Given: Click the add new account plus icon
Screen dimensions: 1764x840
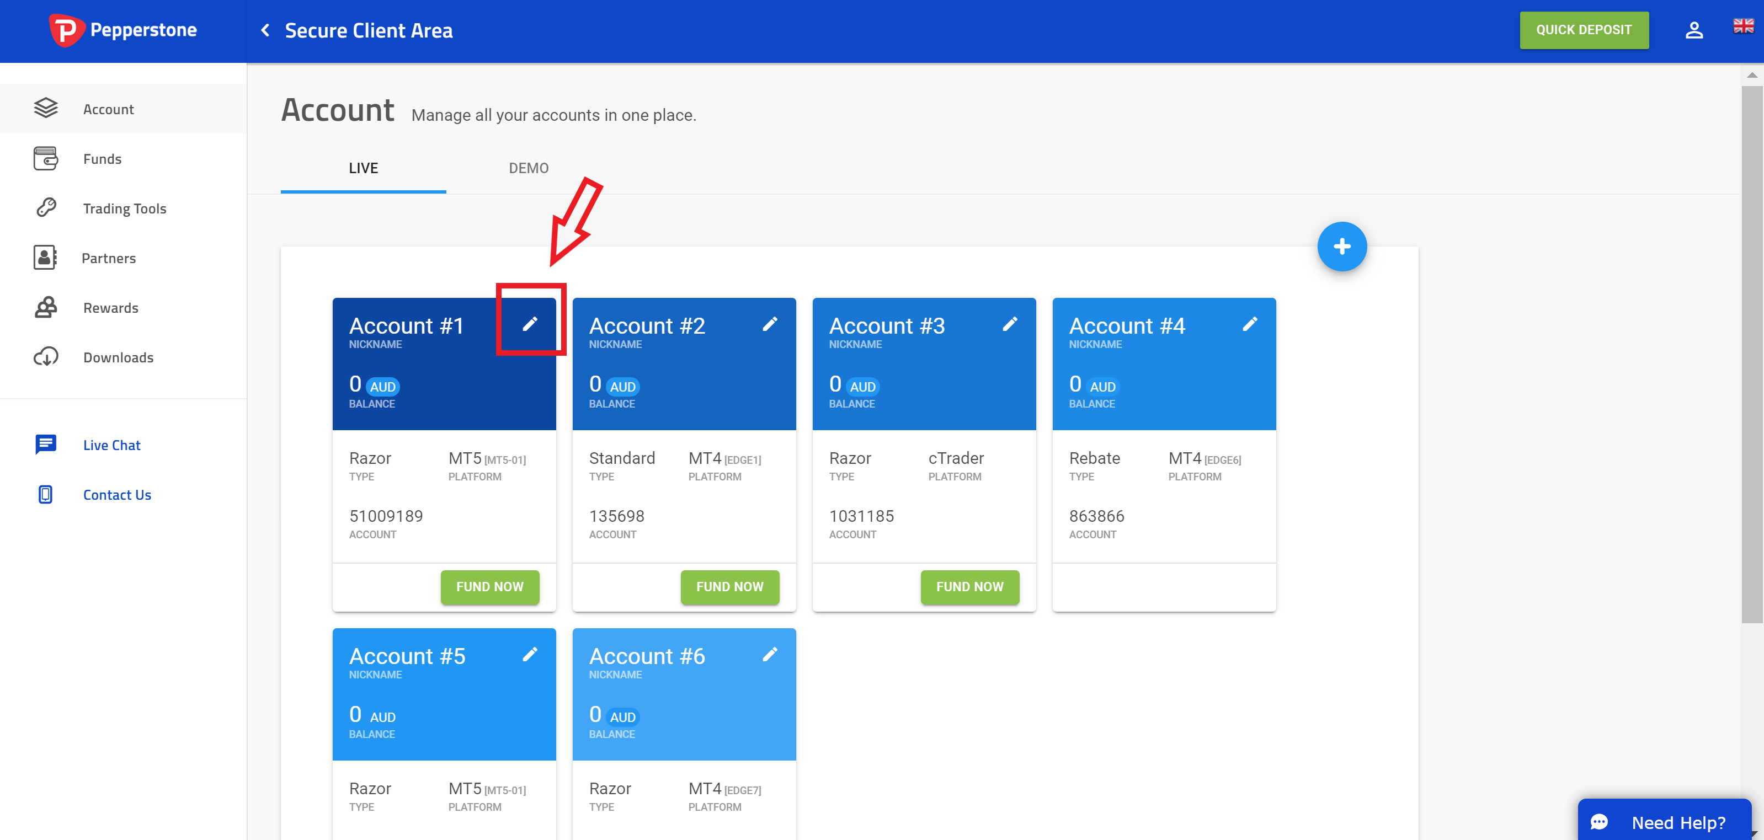Looking at the screenshot, I should 1342,247.
